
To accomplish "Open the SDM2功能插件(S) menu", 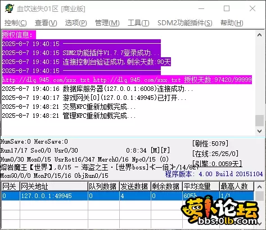I will coord(185,23).
